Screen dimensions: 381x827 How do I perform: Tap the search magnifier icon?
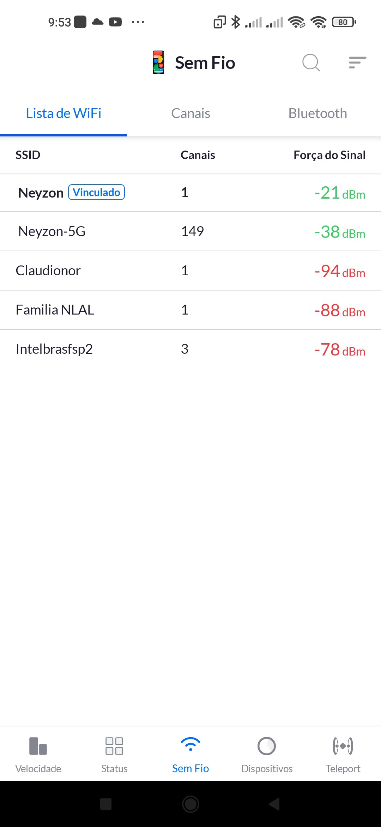311,63
